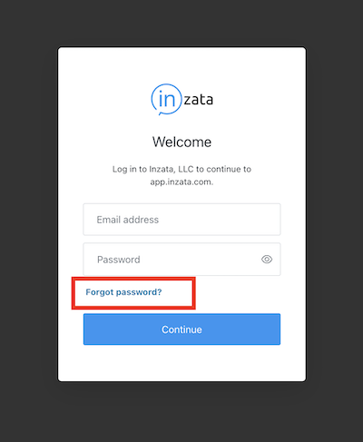The height and width of the screenshot is (442, 363).
Task: Start password recovery via Forgot password?
Action: tap(123, 292)
